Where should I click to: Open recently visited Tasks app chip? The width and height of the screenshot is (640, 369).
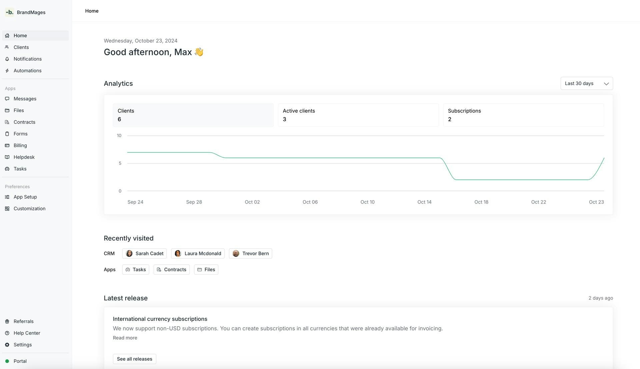pos(136,270)
